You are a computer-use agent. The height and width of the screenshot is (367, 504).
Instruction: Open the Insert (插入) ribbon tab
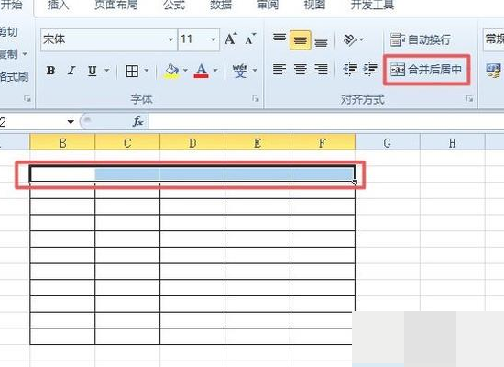click(x=58, y=5)
